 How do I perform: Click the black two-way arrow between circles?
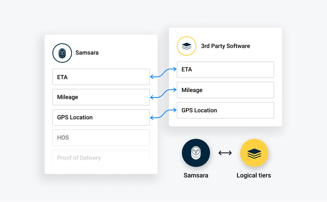point(225,153)
